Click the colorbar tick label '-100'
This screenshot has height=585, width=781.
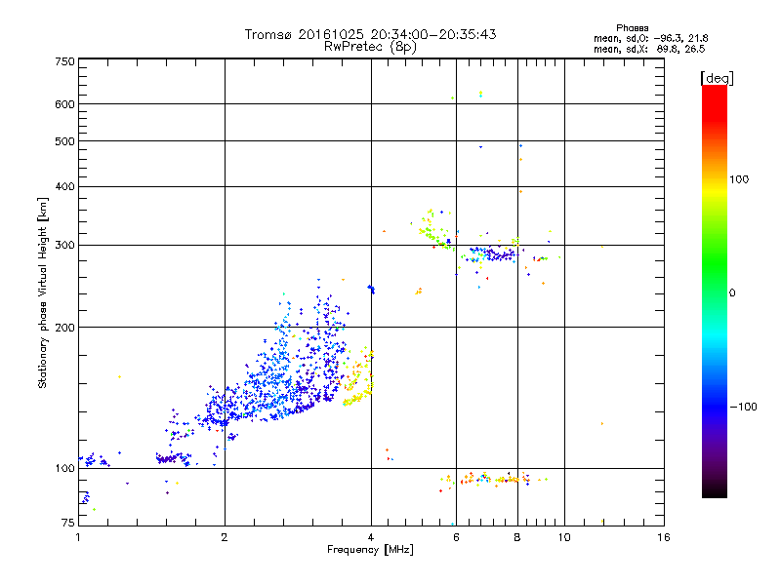(x=743, y=407)
